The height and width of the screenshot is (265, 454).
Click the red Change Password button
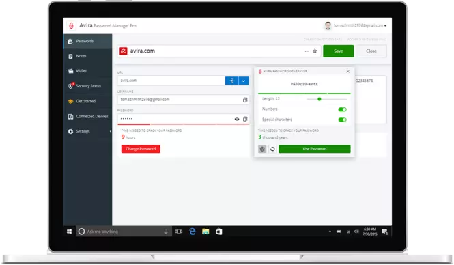pyautogui.click(x=141, y=149)
